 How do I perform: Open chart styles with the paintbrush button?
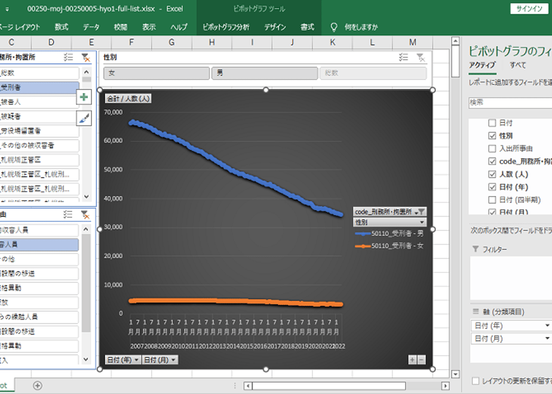[84, 118]
